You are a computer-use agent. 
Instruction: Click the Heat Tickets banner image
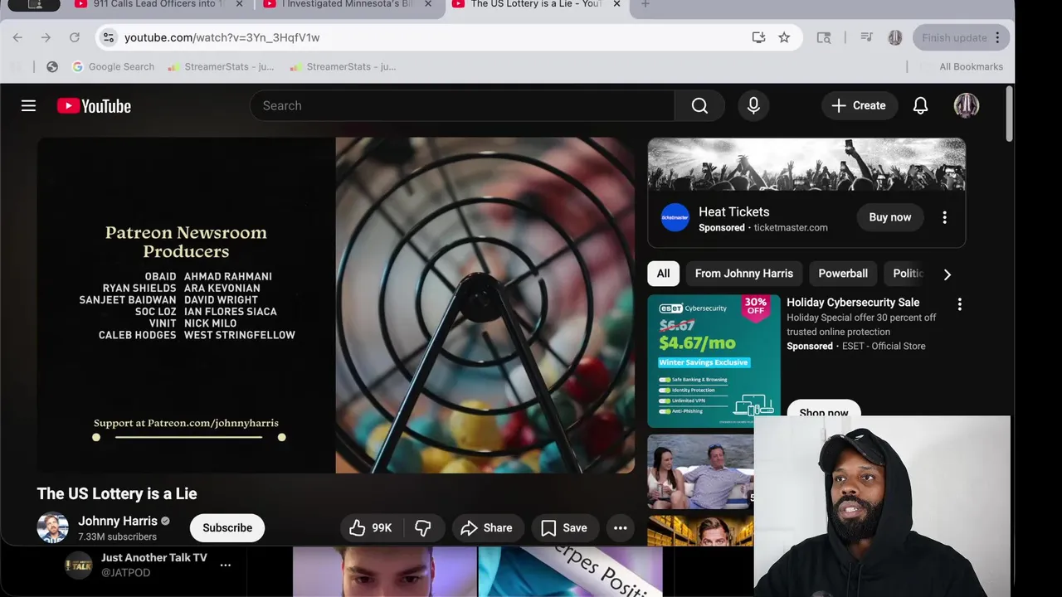coord(806,164)
